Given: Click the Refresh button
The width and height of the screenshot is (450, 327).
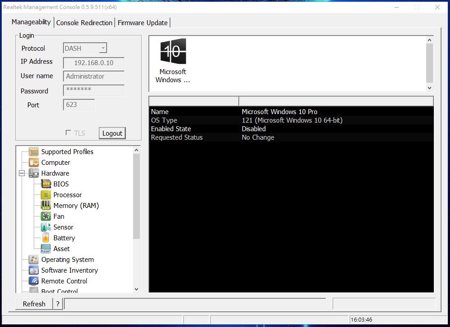Looking at the screenshot, I should (34, 304).
